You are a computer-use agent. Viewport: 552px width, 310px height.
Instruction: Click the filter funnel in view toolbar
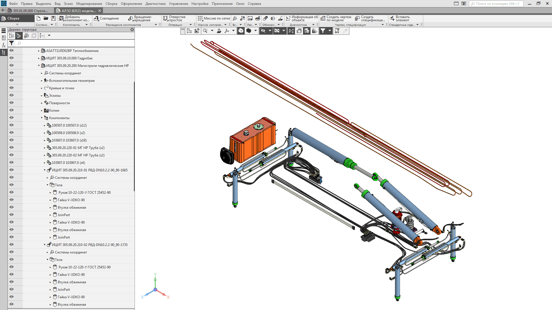[323, 31]
